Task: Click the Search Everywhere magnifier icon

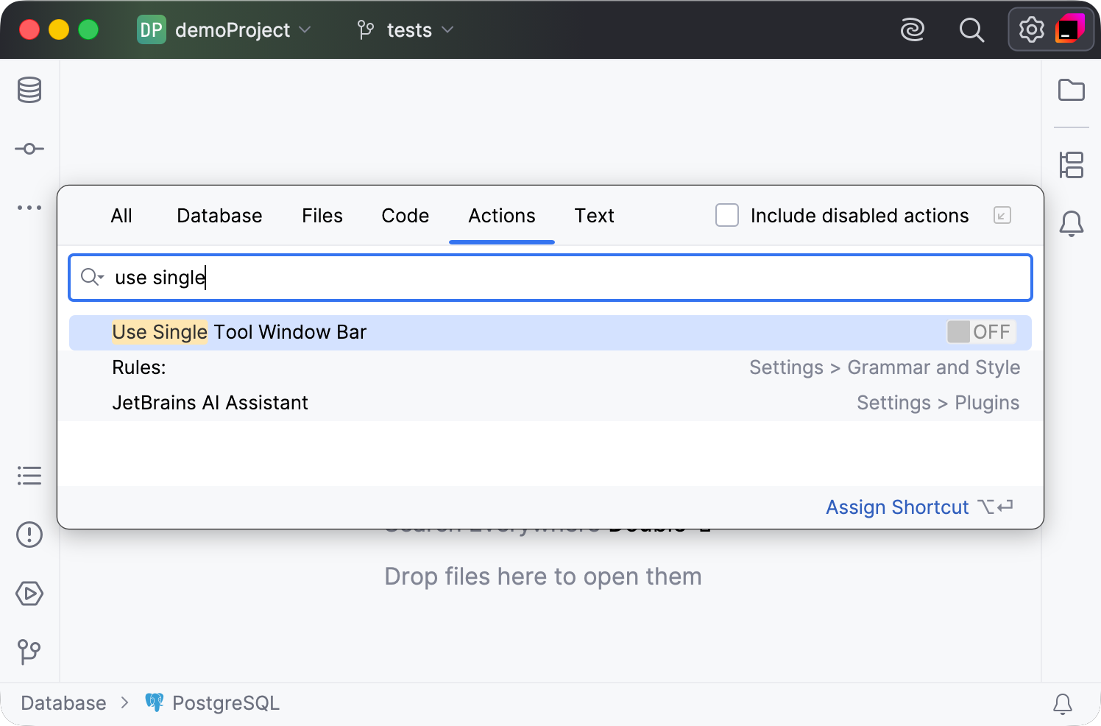Action: (x=971, y=30)
